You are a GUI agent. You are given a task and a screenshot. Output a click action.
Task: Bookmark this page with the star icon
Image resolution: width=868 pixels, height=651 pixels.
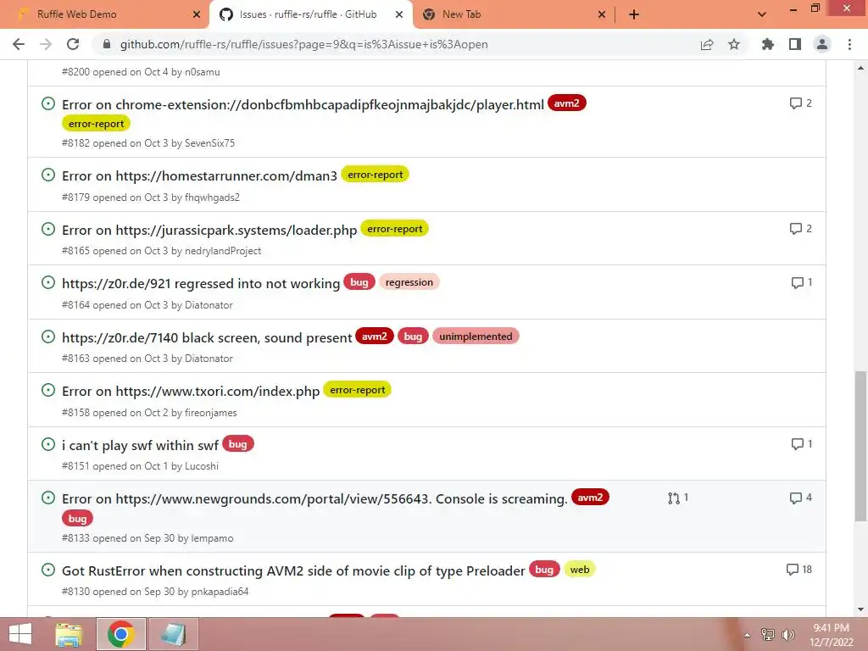[x=734, y=44]
